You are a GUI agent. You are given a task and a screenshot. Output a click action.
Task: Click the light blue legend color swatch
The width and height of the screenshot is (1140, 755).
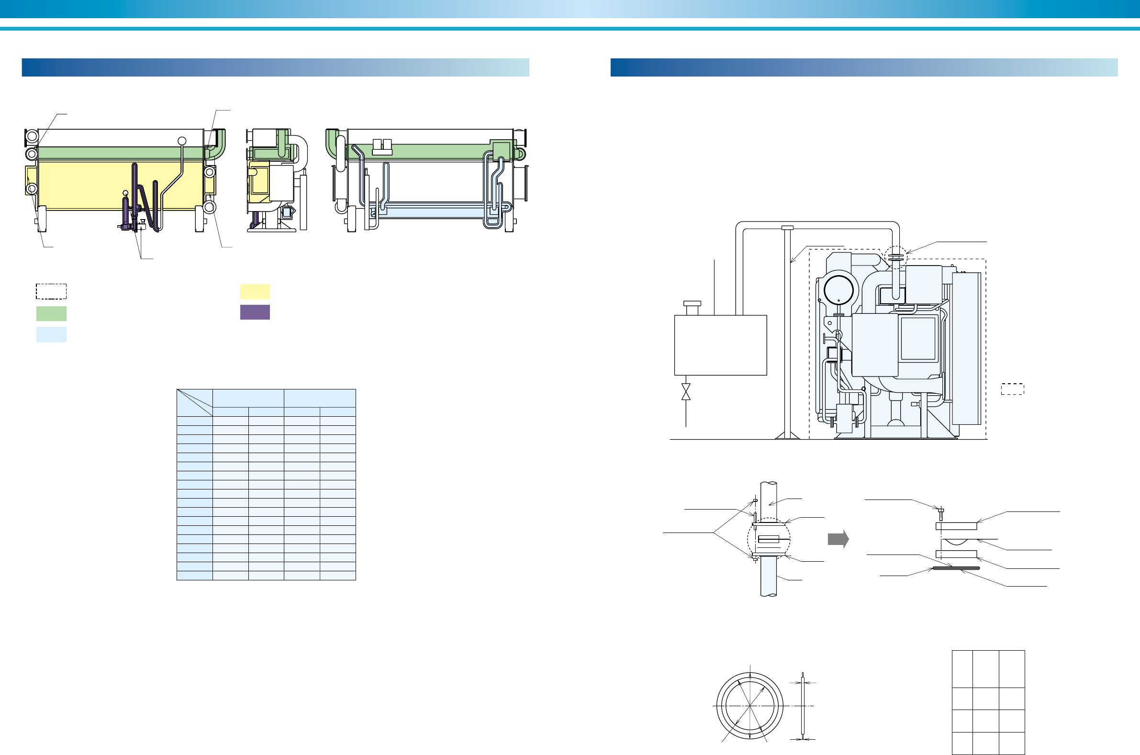51,334
